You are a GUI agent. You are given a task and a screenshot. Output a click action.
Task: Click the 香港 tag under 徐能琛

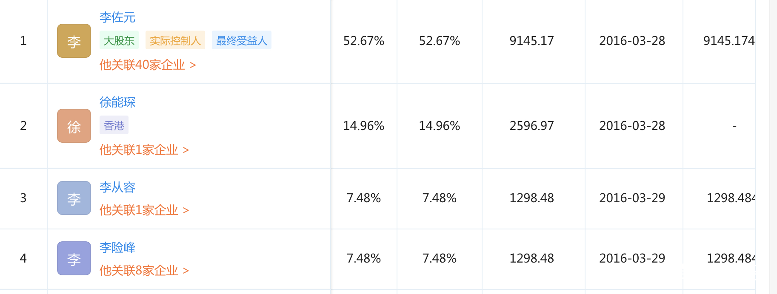[114, 125]
